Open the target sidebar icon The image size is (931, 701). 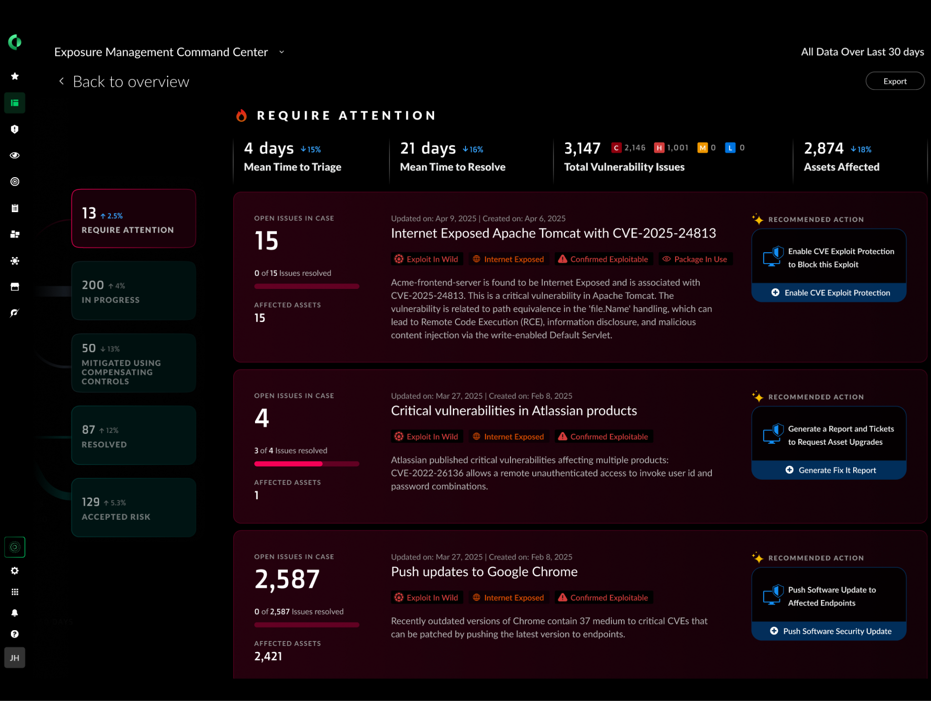coord(15,182)
